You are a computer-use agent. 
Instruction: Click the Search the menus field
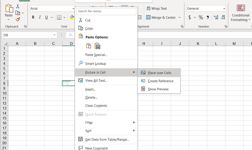pyautogui.click(x=106, y=11)
